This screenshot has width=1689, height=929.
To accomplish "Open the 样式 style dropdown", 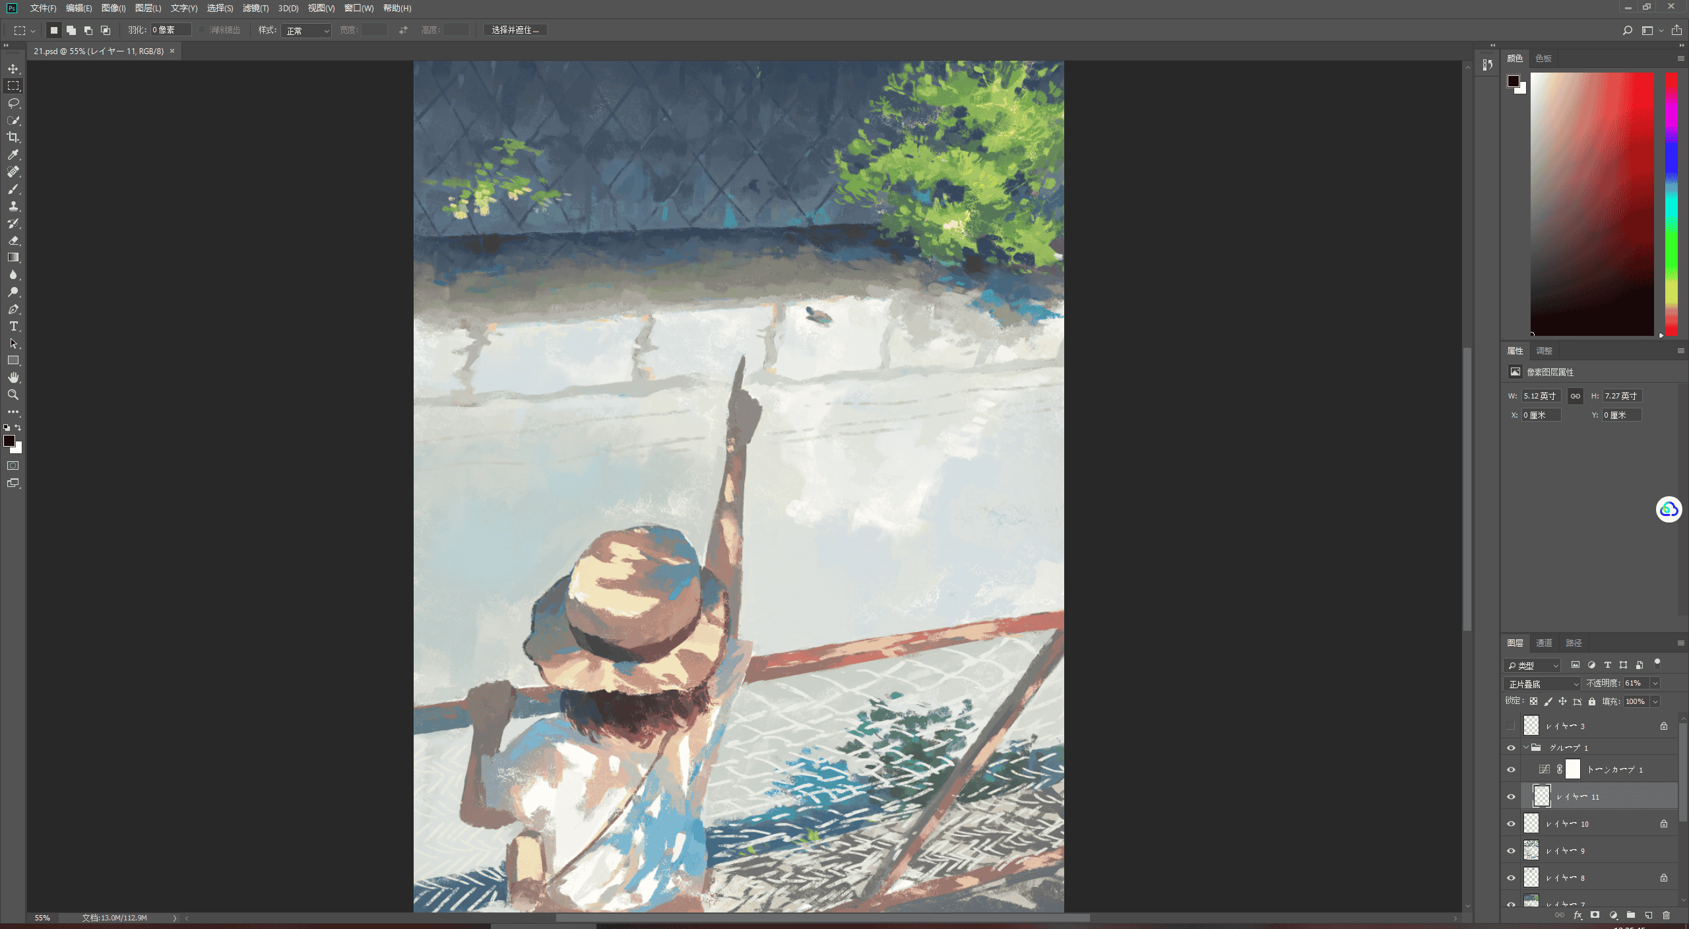I will click(x=305, y=30).
